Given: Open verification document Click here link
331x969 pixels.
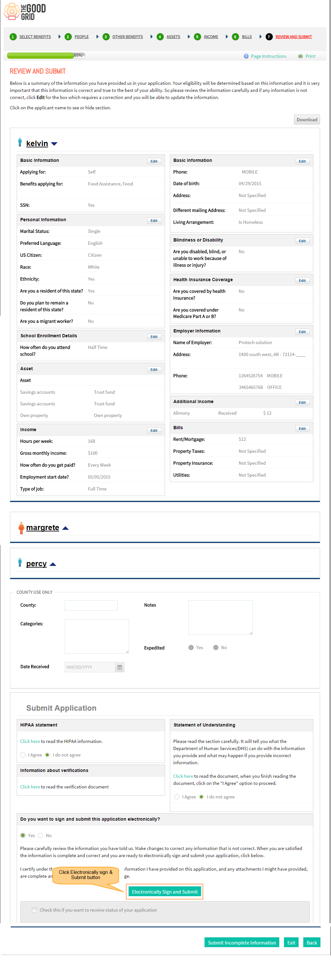Looking at the screenshot, I should (x=30, y=786).
